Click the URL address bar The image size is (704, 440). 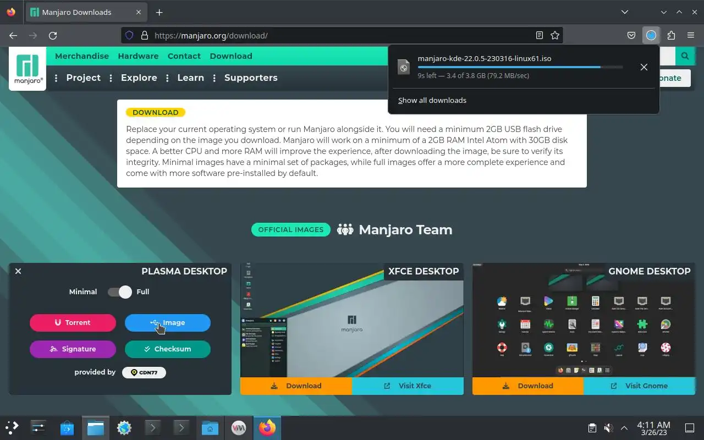[x=342, y=35]
